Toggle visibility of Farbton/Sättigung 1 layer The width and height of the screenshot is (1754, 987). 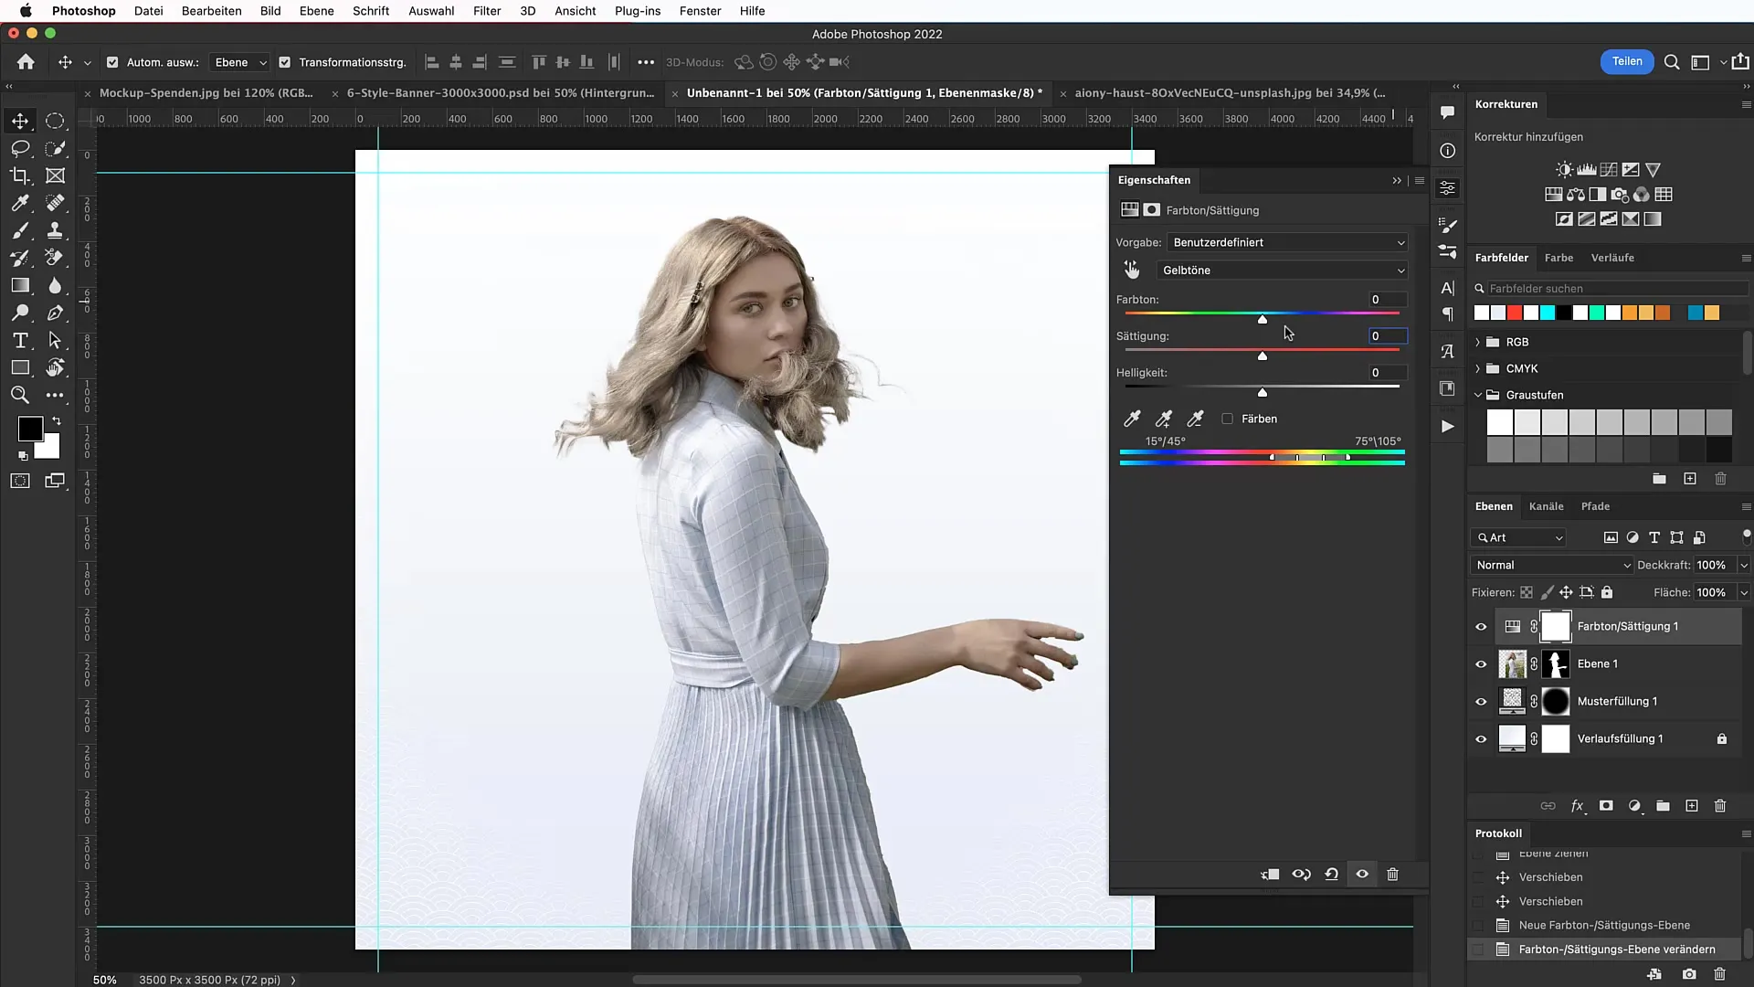[x=1481, y=627]
